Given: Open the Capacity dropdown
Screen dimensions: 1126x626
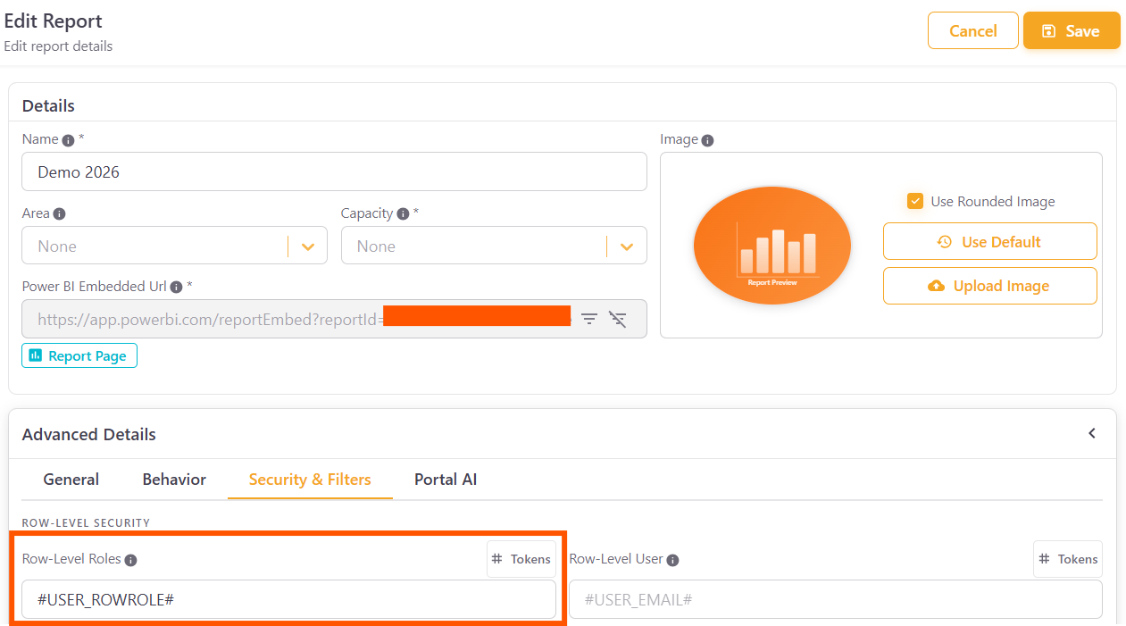Looking at the screenshot, I should [625, 245].
